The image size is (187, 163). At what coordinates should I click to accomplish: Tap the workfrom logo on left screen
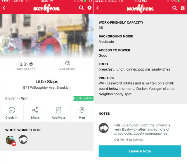tap(47, 8)
